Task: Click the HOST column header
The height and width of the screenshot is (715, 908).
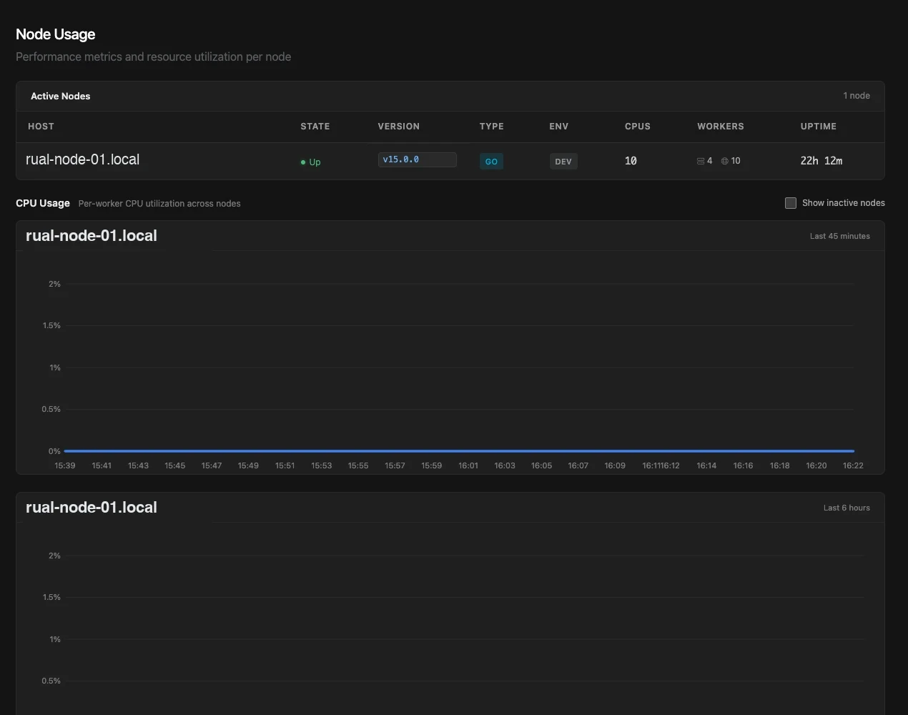Action: (41, 127)
